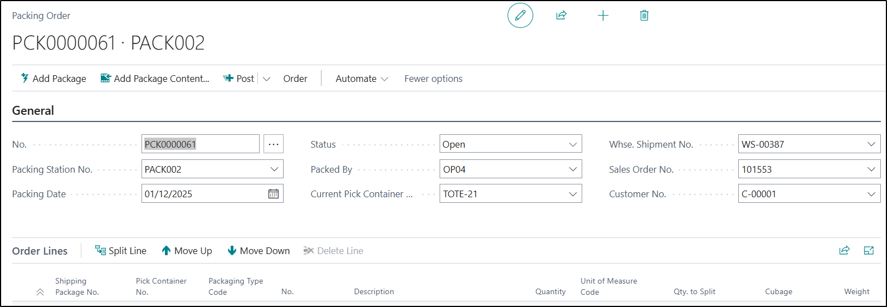Click the Split Line action
Screen dimensions: 887x307
click(121, 251)
